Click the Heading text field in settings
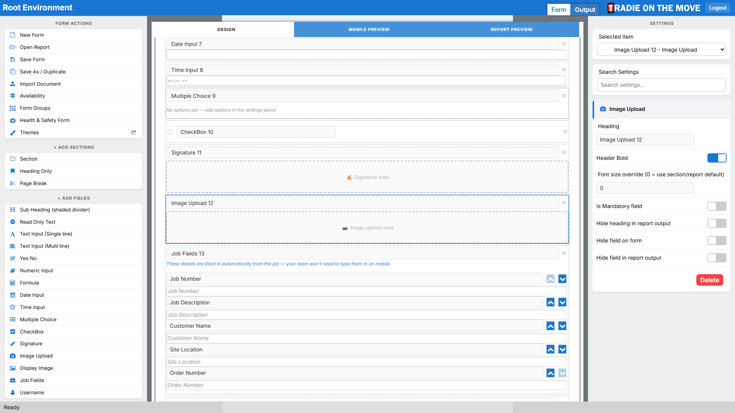Image resolution: width=735 pixels, height=413 pixels. coord(645,140)
